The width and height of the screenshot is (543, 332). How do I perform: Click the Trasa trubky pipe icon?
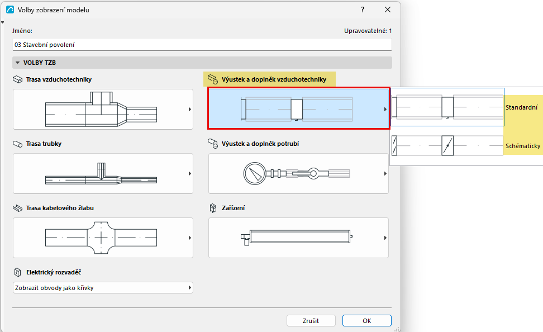[18, 144]
